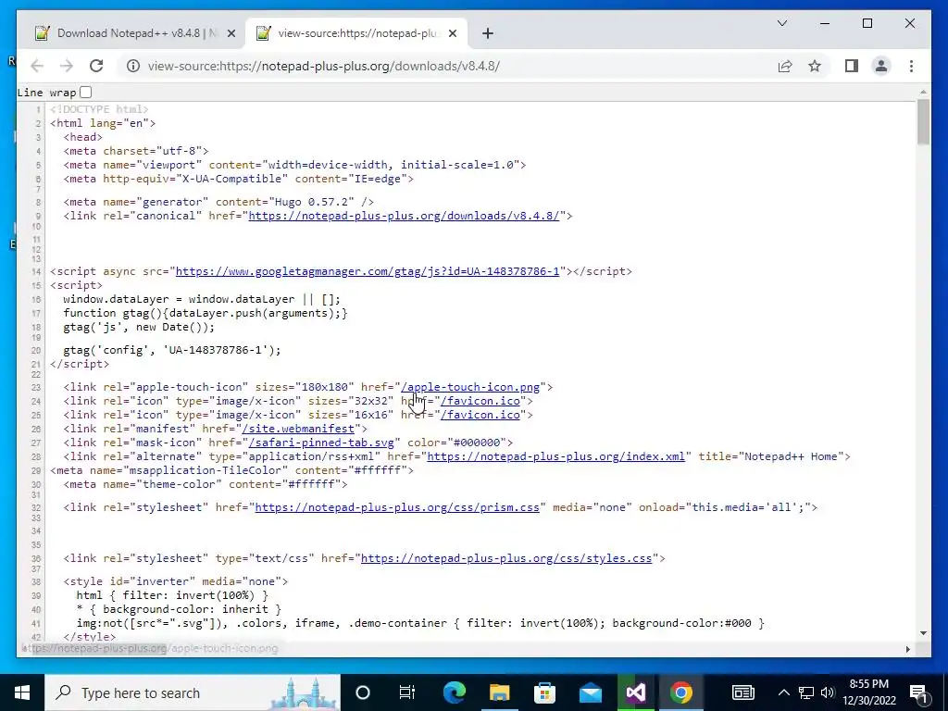Click html { filter: invert(100%) } text
The height and width of the screenshot is (711, 948).
click(172, 595)
